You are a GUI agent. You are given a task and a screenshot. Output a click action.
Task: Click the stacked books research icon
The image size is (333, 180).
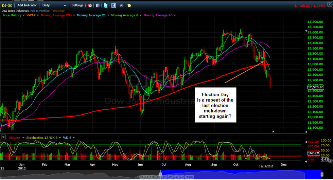[98, 5]
